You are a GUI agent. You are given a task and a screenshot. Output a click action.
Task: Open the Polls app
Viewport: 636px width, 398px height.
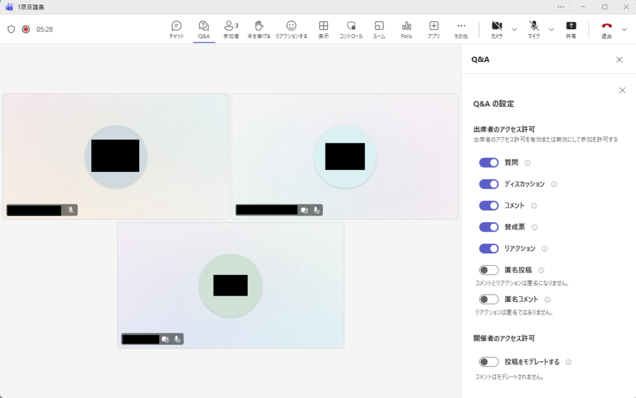[x=406, y=29]
